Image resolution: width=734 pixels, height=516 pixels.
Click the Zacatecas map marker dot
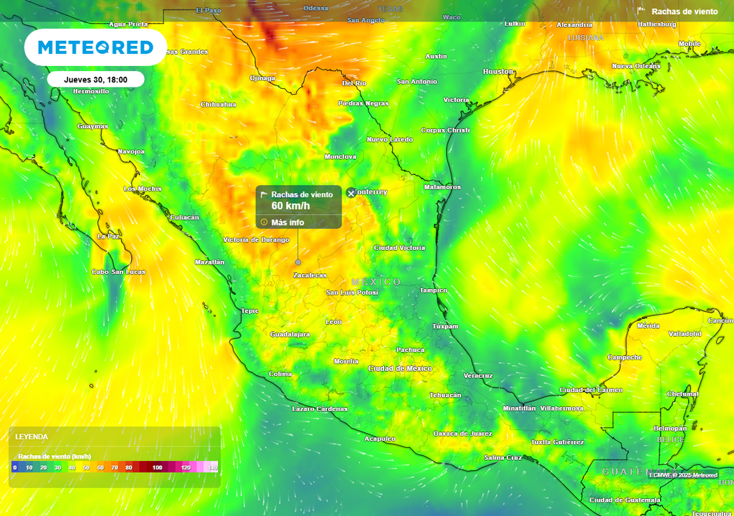pos(297,263)
